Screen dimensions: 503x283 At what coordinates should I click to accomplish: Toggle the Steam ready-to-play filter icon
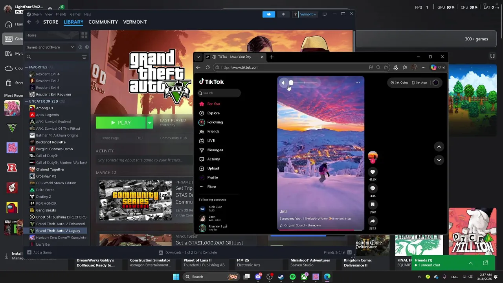point(87,47)
